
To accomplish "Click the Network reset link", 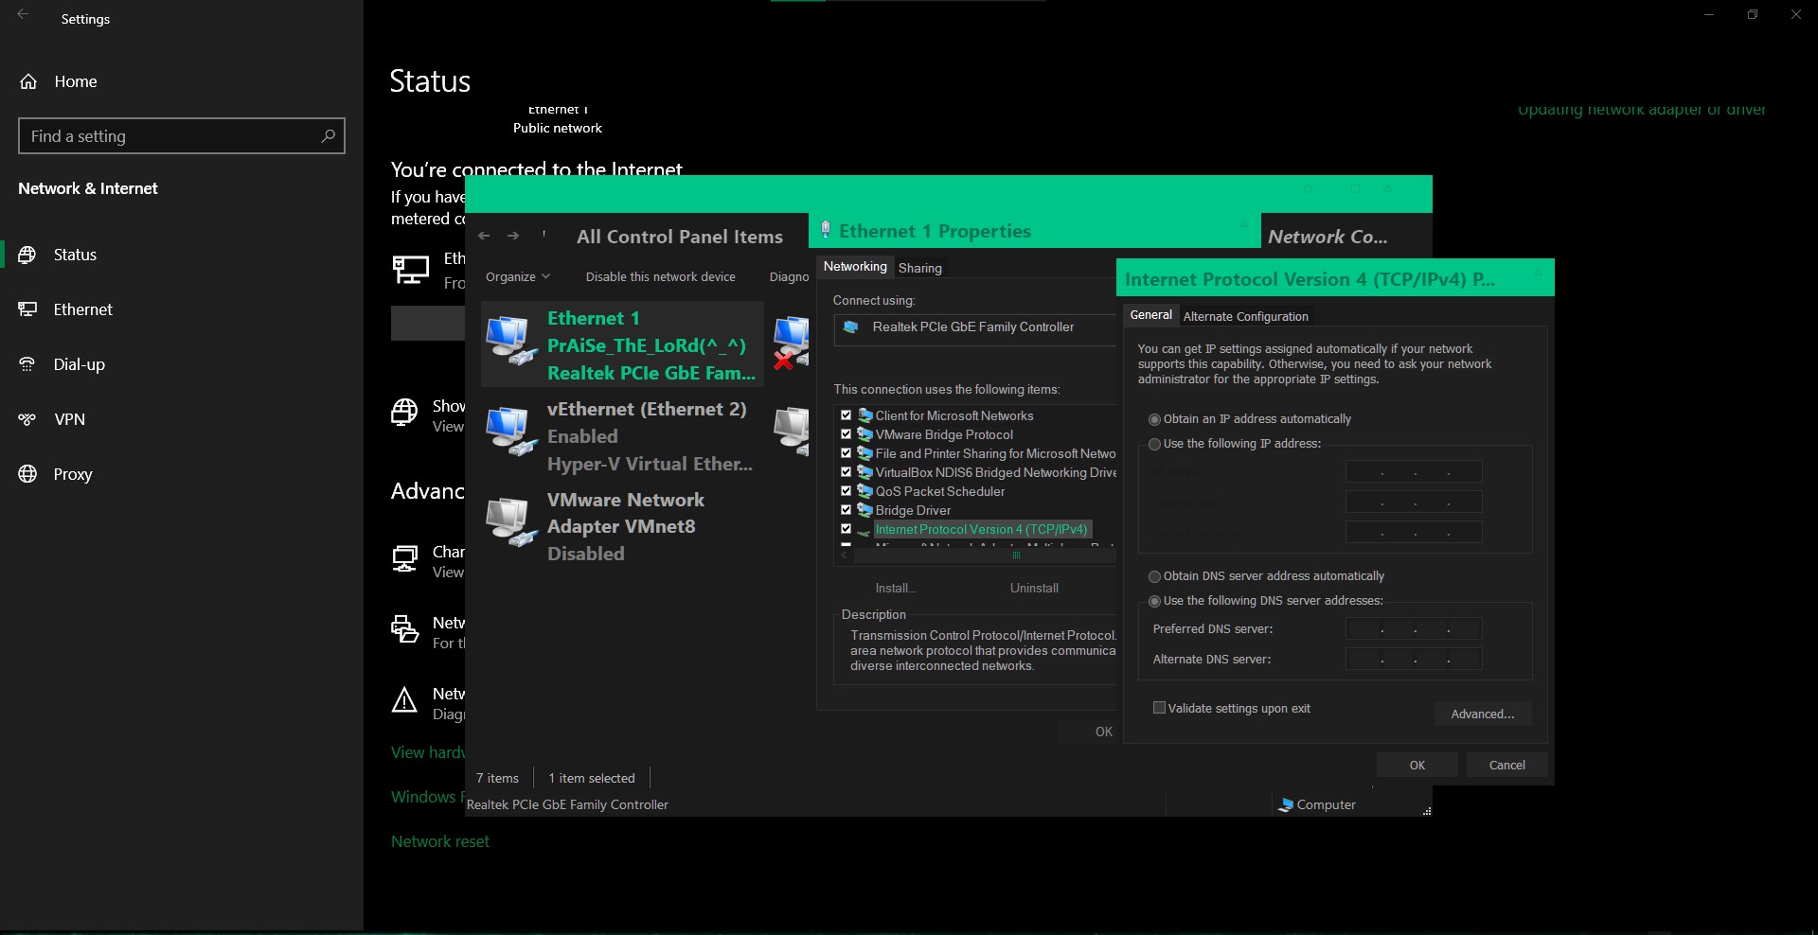I will [440, 841].
